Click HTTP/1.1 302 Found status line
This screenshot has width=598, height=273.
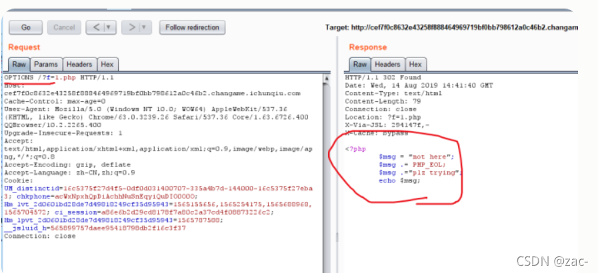(x=383, y=78)
